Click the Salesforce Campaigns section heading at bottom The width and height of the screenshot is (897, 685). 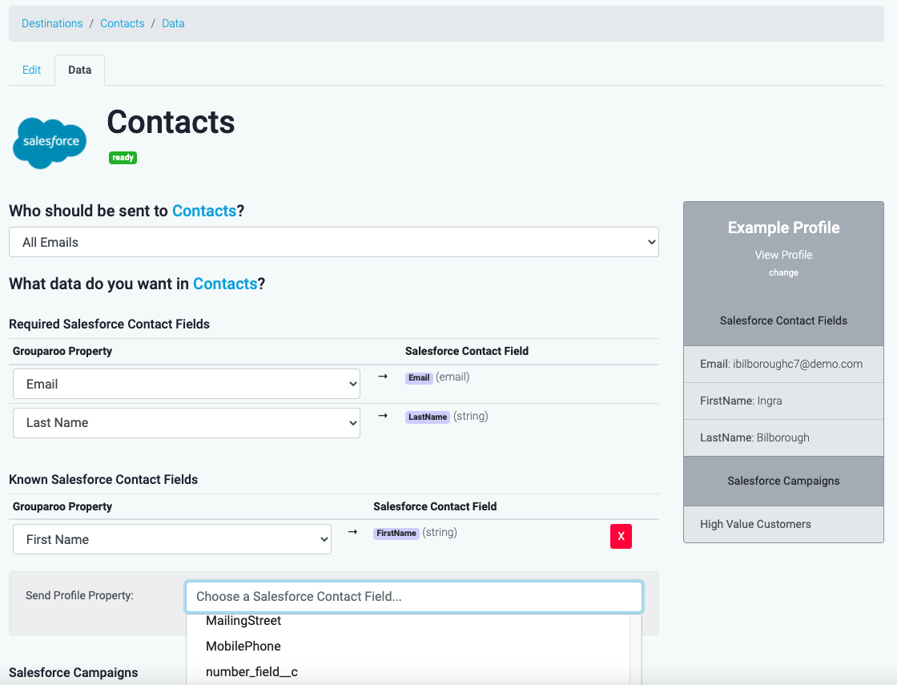[x=73, y=672]
